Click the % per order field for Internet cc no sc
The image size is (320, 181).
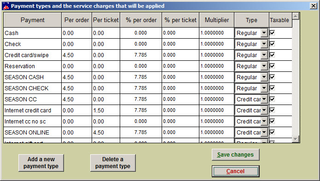tap(141, 121)
